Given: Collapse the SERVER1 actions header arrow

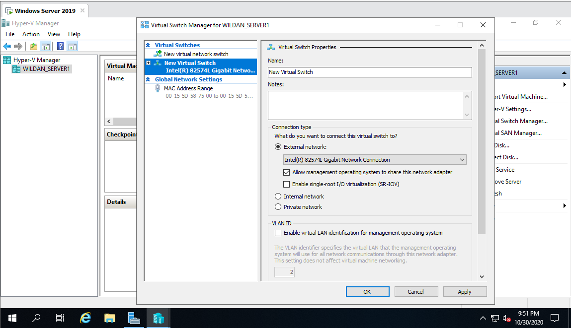Looking at the screenshot, I should [x=564, y=73].
